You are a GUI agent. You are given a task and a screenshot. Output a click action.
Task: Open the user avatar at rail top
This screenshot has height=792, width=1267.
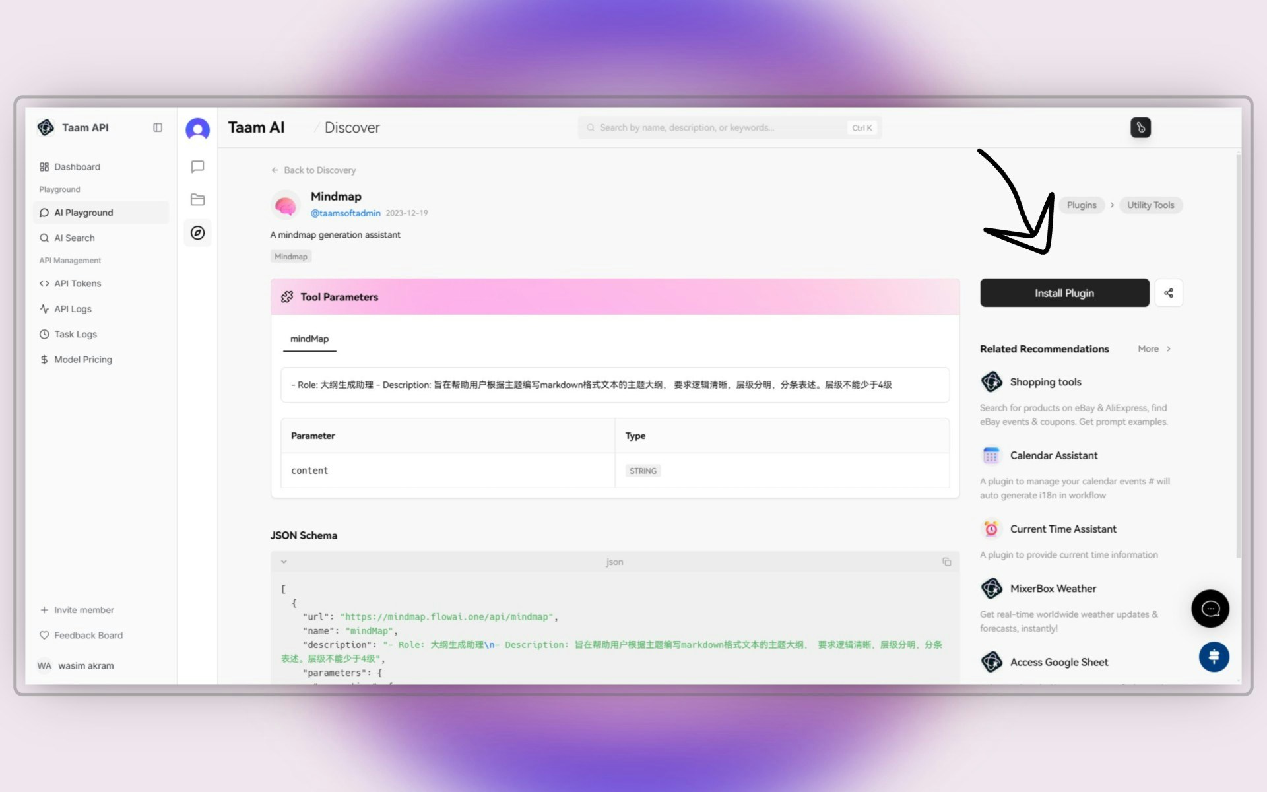point(197,129)
